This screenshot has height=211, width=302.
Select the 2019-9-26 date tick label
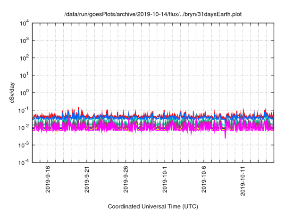click(x=126, y=178)
